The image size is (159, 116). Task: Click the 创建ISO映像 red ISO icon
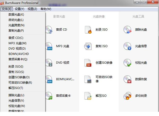tap(88, 63)
